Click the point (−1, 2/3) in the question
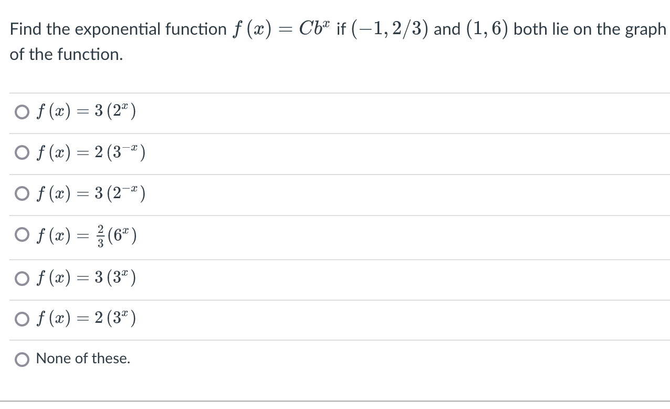 click(390, 29)
